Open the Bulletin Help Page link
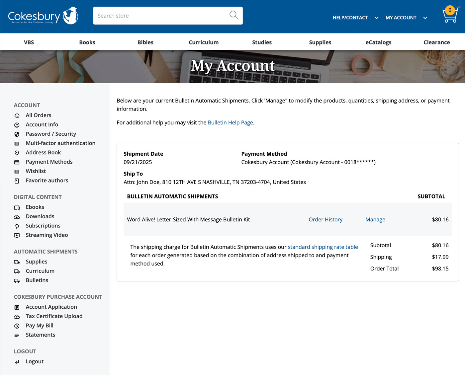This screenshot has height=376, width=465. click(x=230, y=122)
